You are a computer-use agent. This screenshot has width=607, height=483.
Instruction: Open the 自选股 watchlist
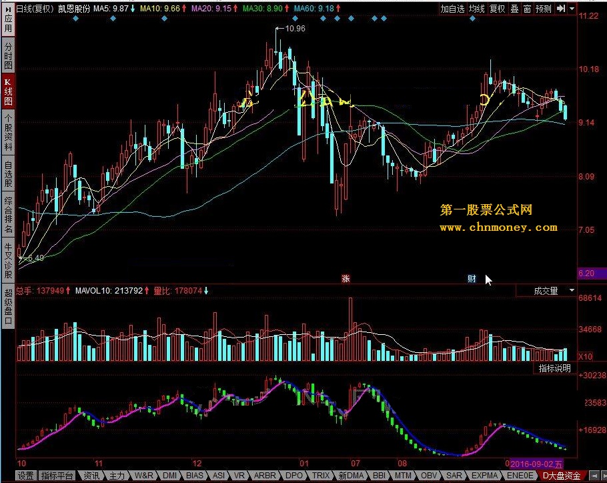[x=8, y=173]
